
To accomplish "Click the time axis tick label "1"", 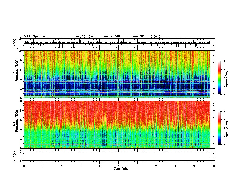I will click(43, 166).
